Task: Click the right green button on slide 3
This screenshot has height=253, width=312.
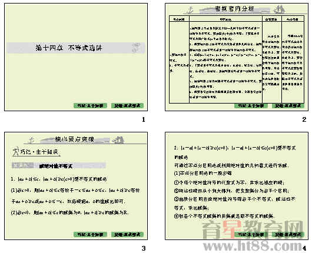Action: point(127,234)
